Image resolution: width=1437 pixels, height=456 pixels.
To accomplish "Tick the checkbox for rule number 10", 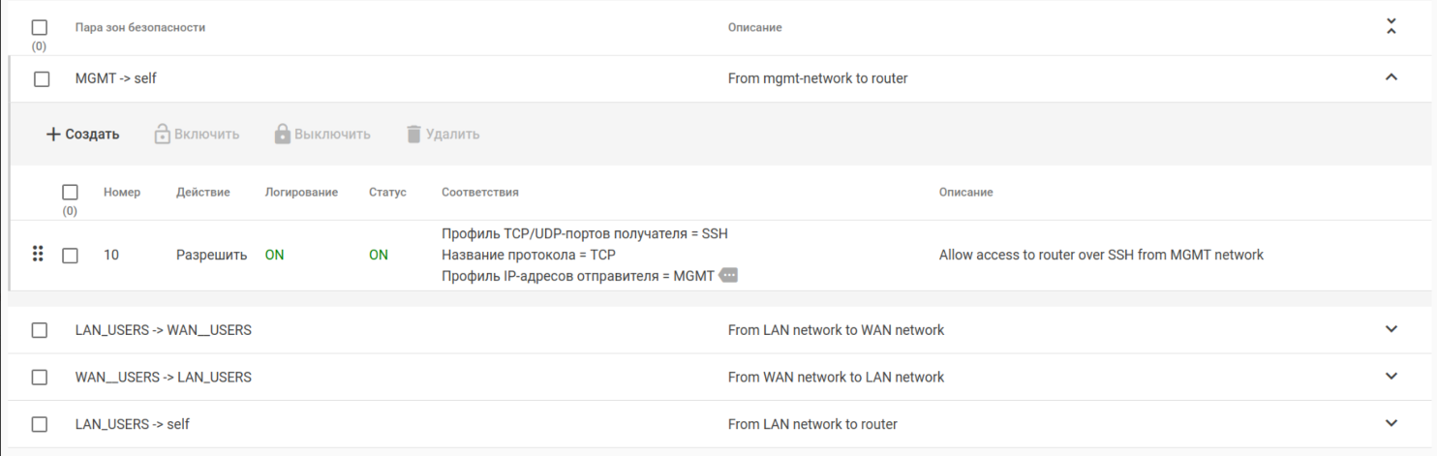I will tap(70, 256).
